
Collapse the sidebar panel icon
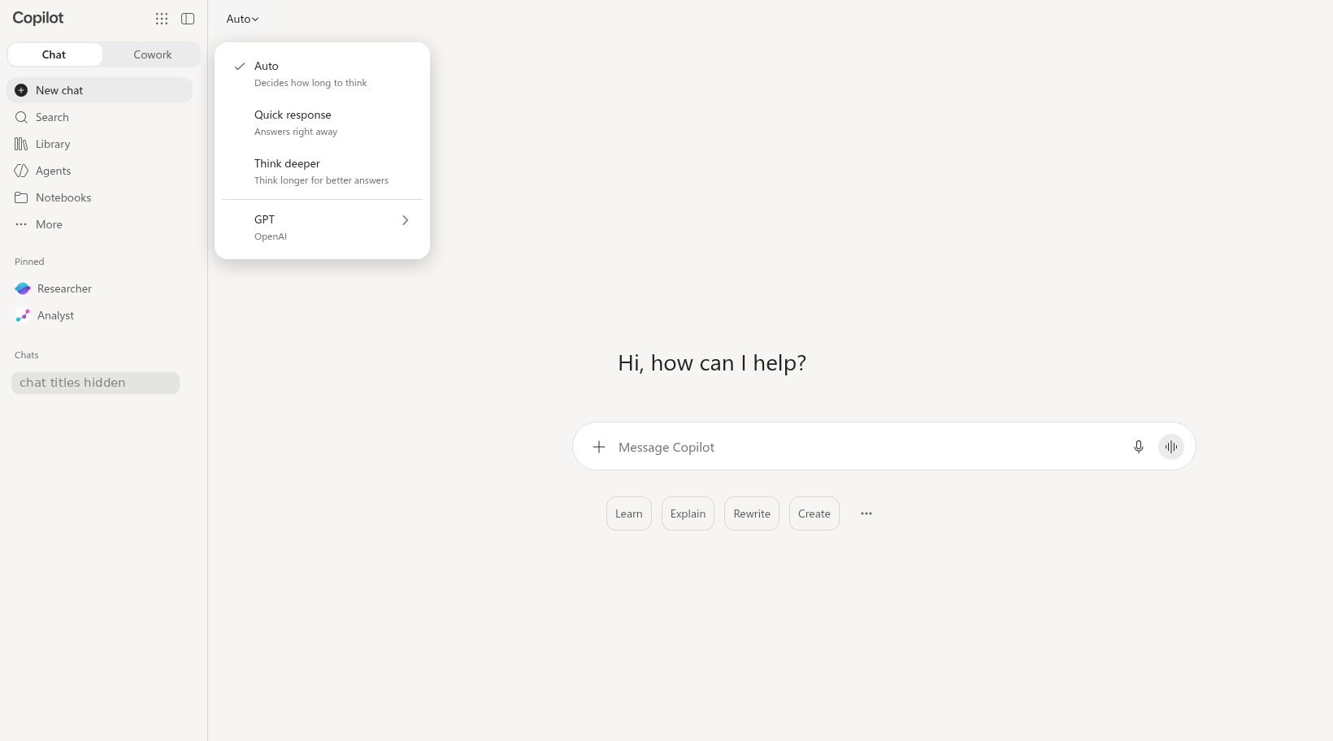(x=188, y=19)
